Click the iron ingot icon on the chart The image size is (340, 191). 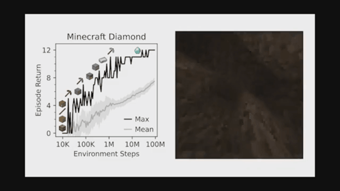[x=103, y=60]
